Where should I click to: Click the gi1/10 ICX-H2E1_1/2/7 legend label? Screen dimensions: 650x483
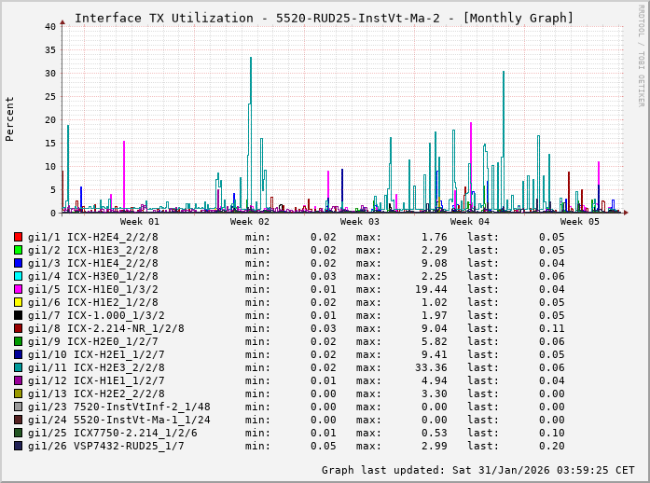[105, 354]
